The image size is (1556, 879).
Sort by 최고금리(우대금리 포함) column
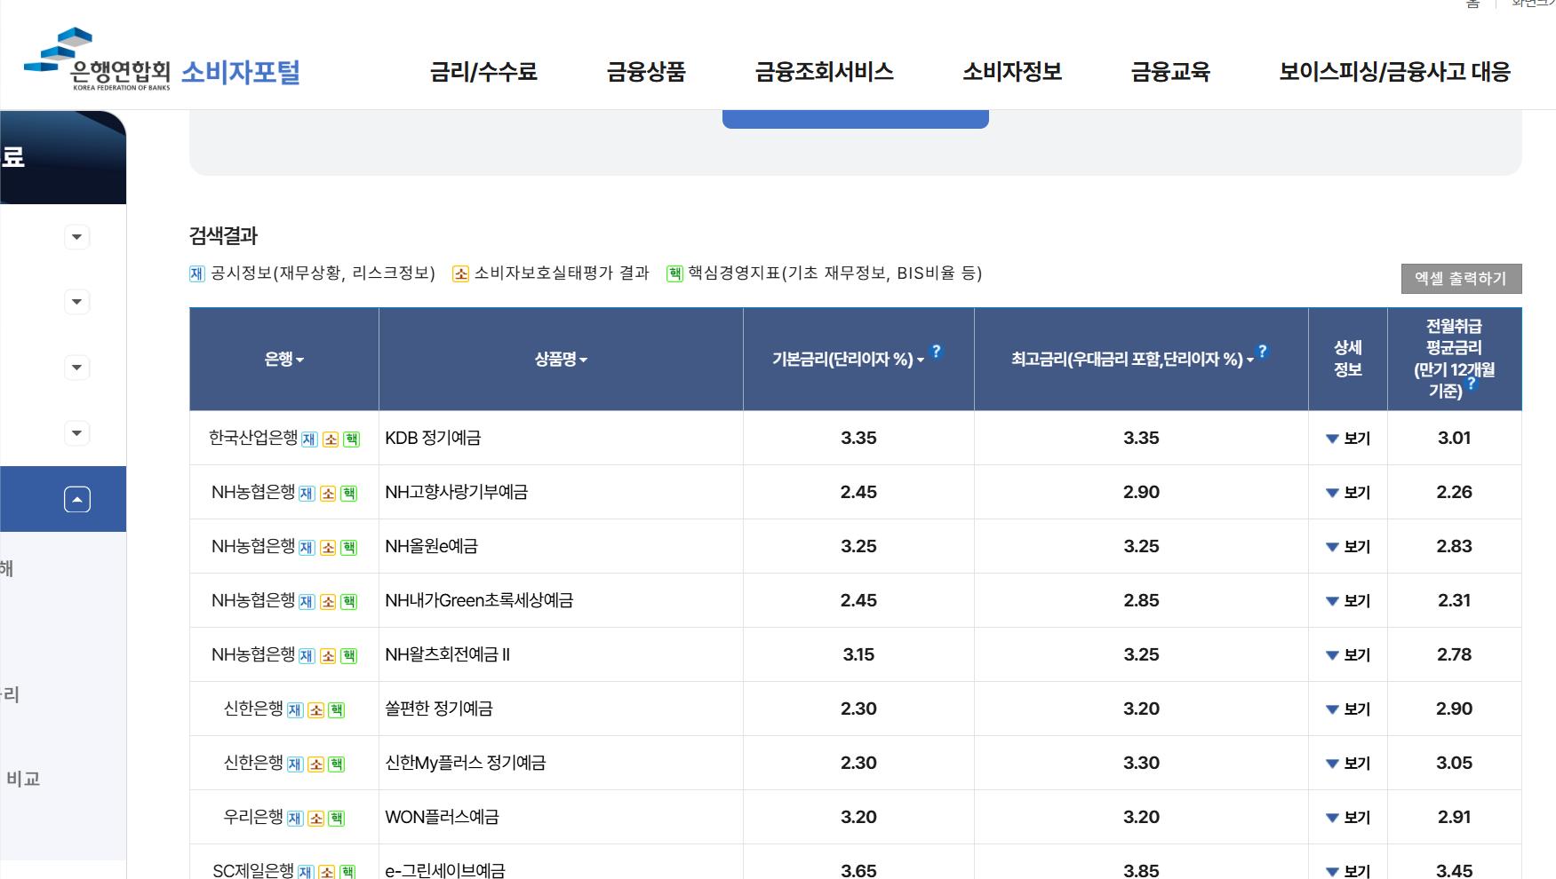coord(1132,359)
